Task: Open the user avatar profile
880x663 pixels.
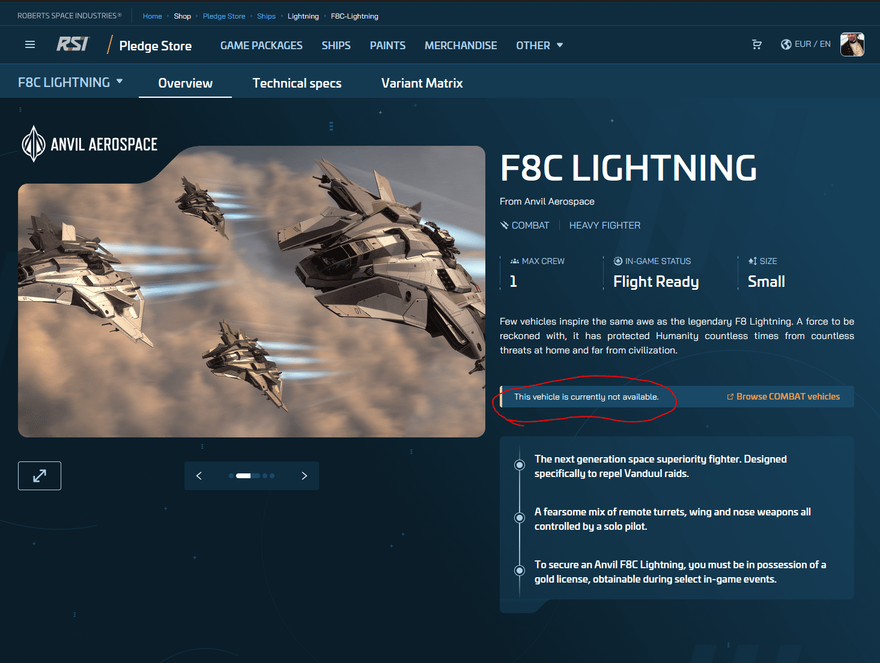Action: point(852,44)
